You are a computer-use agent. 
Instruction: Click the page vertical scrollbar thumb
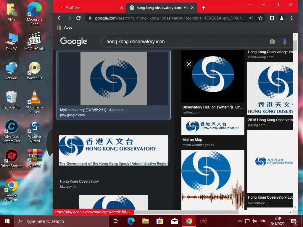[295, 46]
